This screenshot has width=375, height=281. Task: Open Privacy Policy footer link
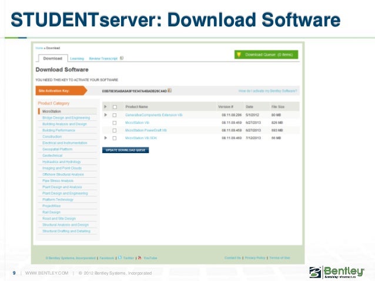[x=255, y=258]
